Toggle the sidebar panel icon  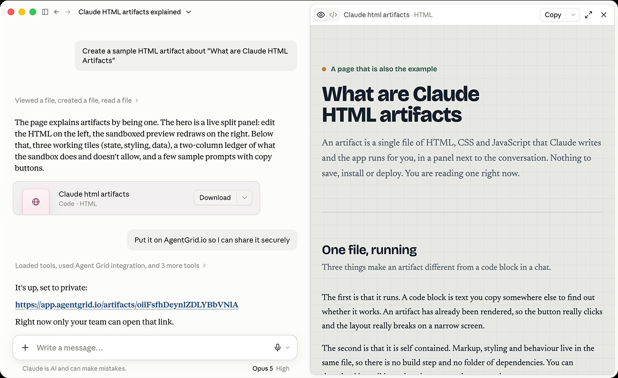pyautogui.click(x=45, y=12)
